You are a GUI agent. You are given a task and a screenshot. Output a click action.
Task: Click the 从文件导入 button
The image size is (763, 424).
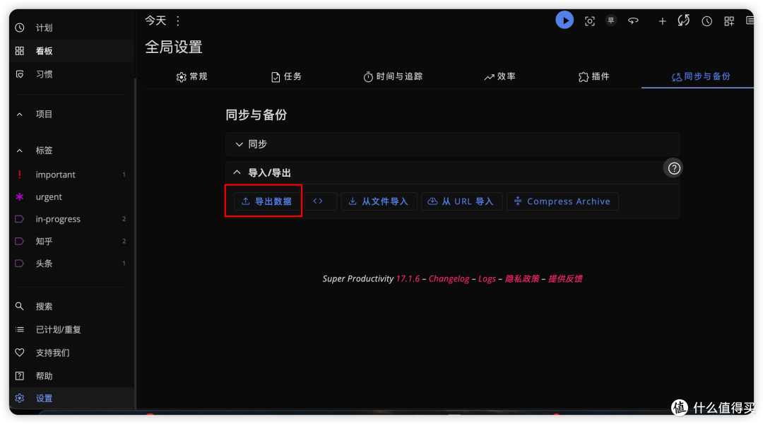coord(379,201)
